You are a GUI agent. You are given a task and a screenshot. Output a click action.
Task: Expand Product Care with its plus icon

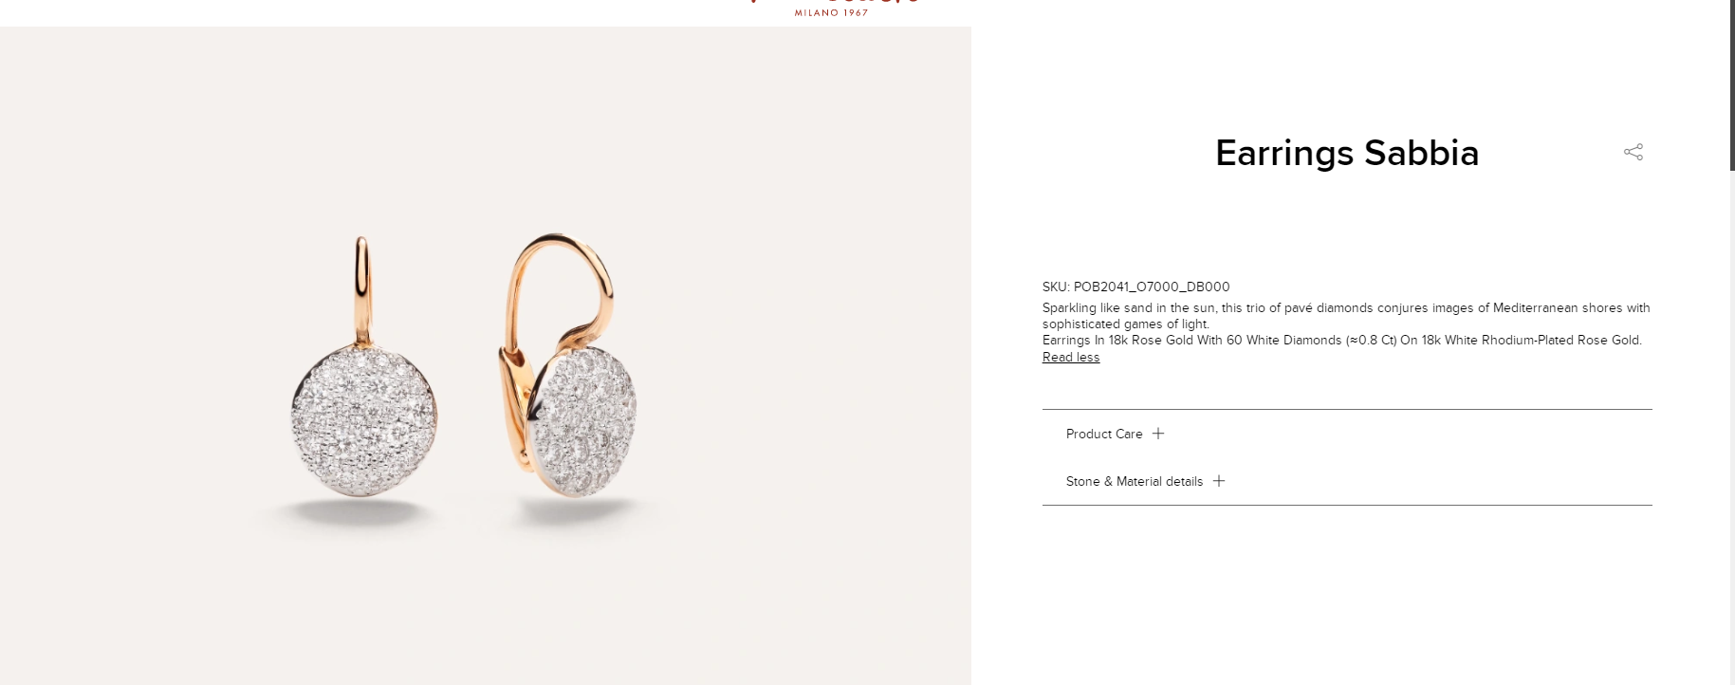point(1157,434)
